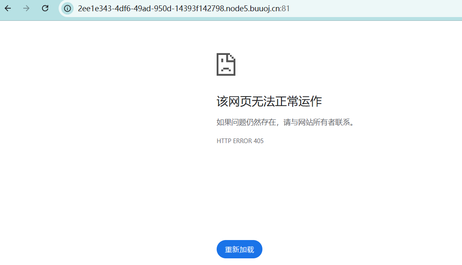Click the number 405 in the error code

[258, 141]
